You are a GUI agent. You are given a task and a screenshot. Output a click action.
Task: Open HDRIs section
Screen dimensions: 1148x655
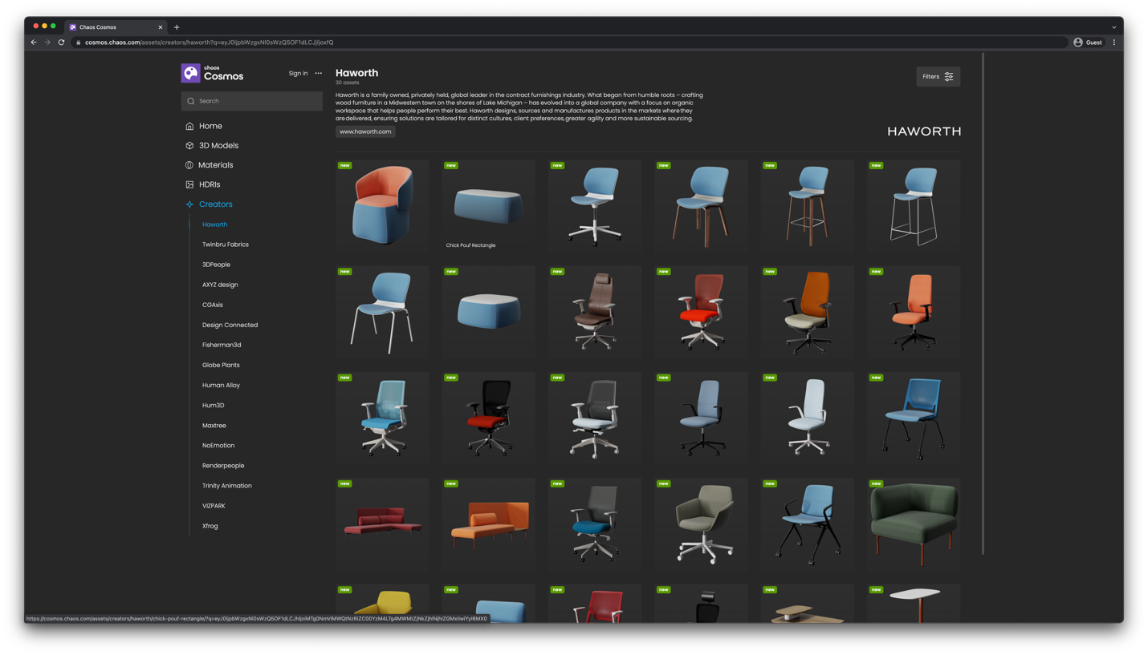[x=210, y=184]
